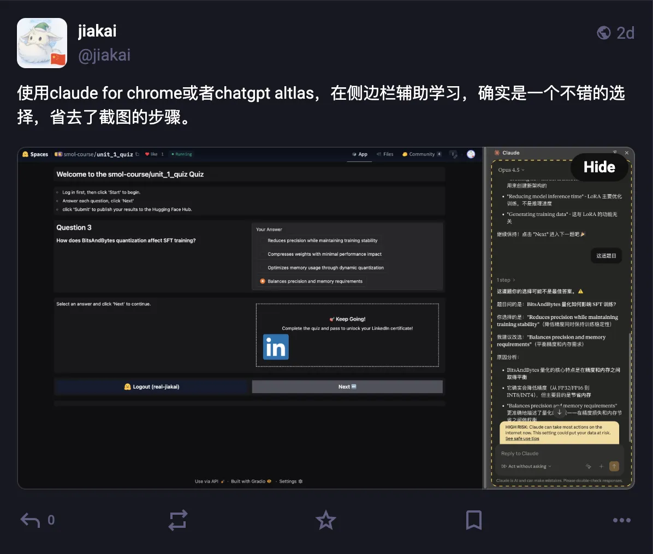Screen dimensions: 653x554
Task: Select answer 'Balances precision and memory requirements'
Action: [x=263, y=281]
